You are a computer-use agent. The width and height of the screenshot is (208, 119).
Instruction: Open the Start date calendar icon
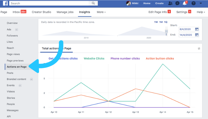click(197, 29)
